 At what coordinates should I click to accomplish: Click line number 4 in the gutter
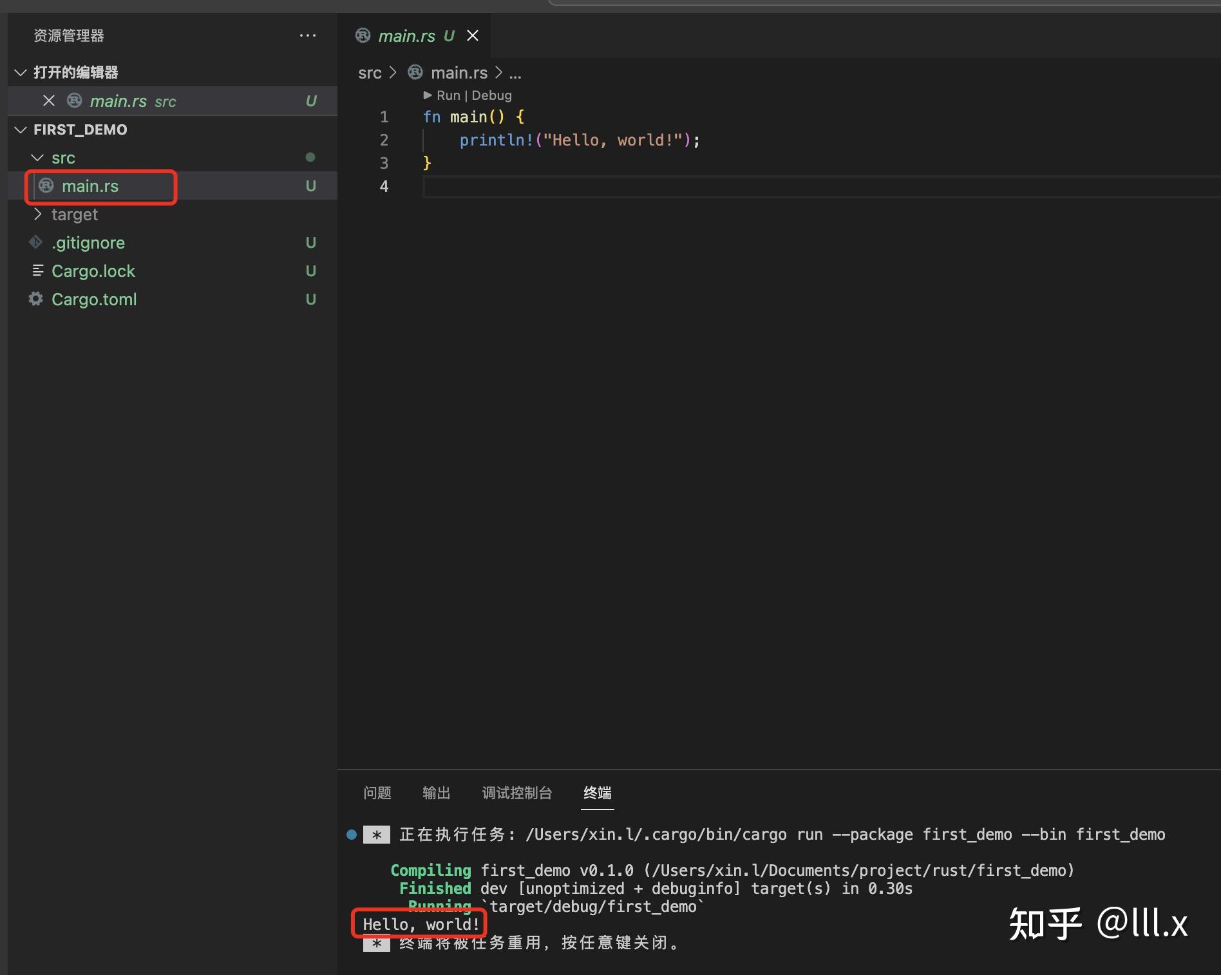click(384, 186)
